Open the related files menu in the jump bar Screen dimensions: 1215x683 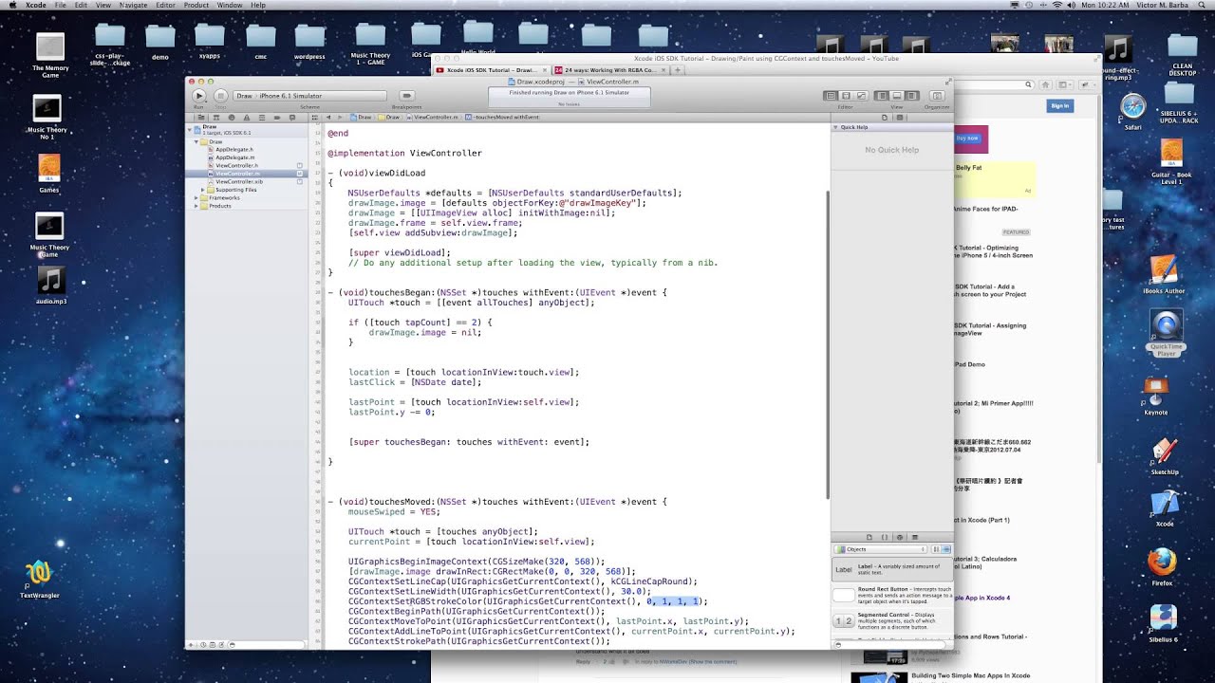coord(315,118)
